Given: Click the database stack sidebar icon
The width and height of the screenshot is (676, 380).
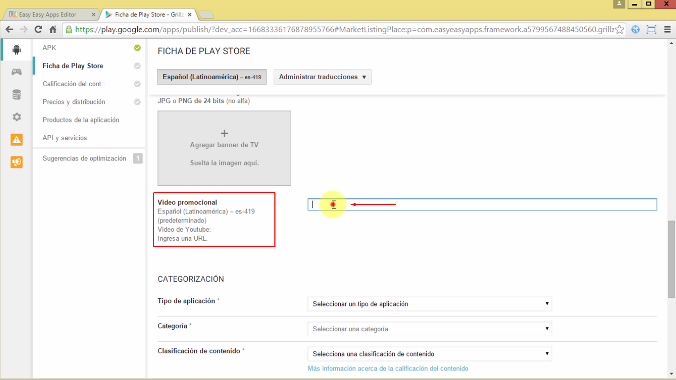Looking at the screenshot, I should point(17,94).
